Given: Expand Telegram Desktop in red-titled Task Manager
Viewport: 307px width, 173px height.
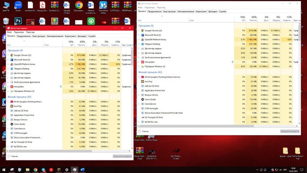Looking at the screenshot, I should [x=8, y=69].
